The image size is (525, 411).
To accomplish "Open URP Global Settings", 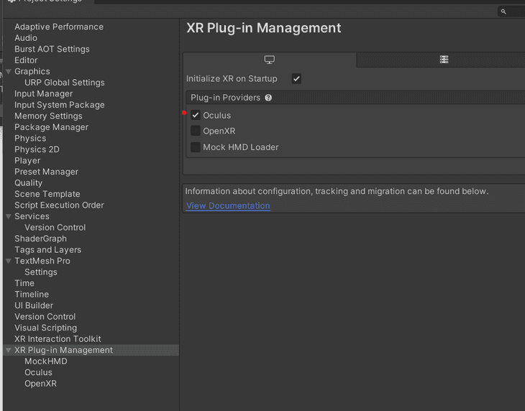I will 64,83.
